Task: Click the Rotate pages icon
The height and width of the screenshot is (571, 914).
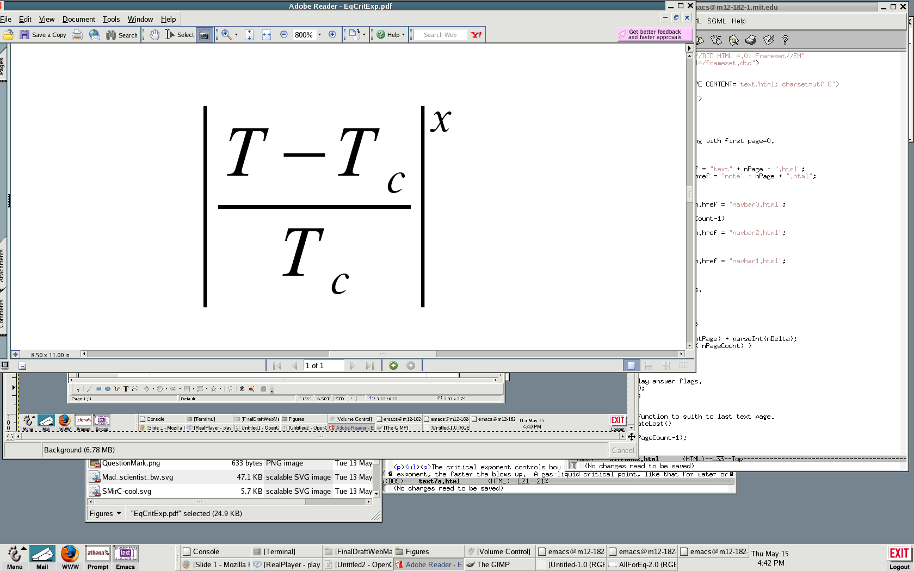Action: point(354,35)
